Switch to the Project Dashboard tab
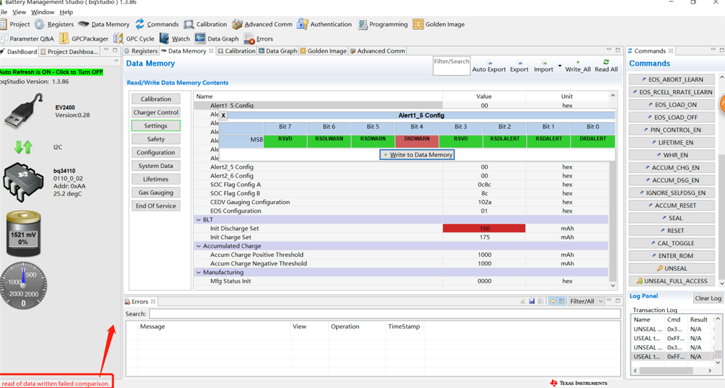 click(69, 51)
